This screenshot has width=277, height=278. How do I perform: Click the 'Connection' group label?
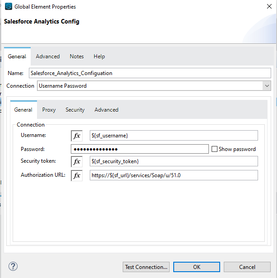(x=30, y=125)
